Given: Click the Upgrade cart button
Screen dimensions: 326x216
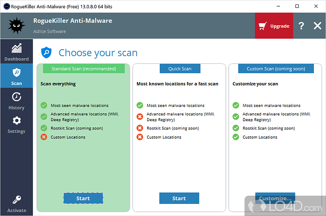Looking at the screenshot, I should click(x=274, y=26).
